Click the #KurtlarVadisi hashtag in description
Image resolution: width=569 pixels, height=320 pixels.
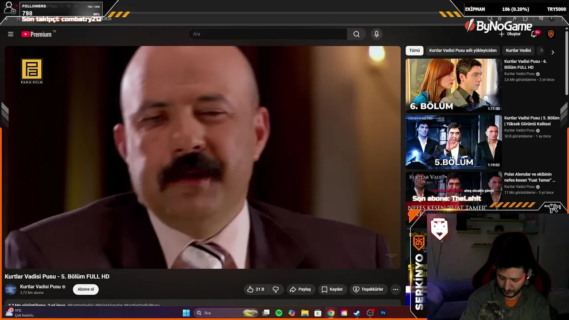coord(80,305)
